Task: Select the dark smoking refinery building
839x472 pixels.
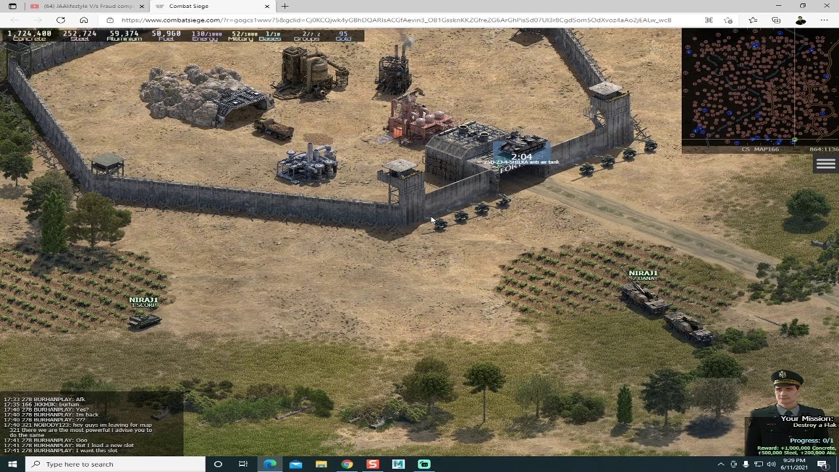Action: (x=394, y=70)
